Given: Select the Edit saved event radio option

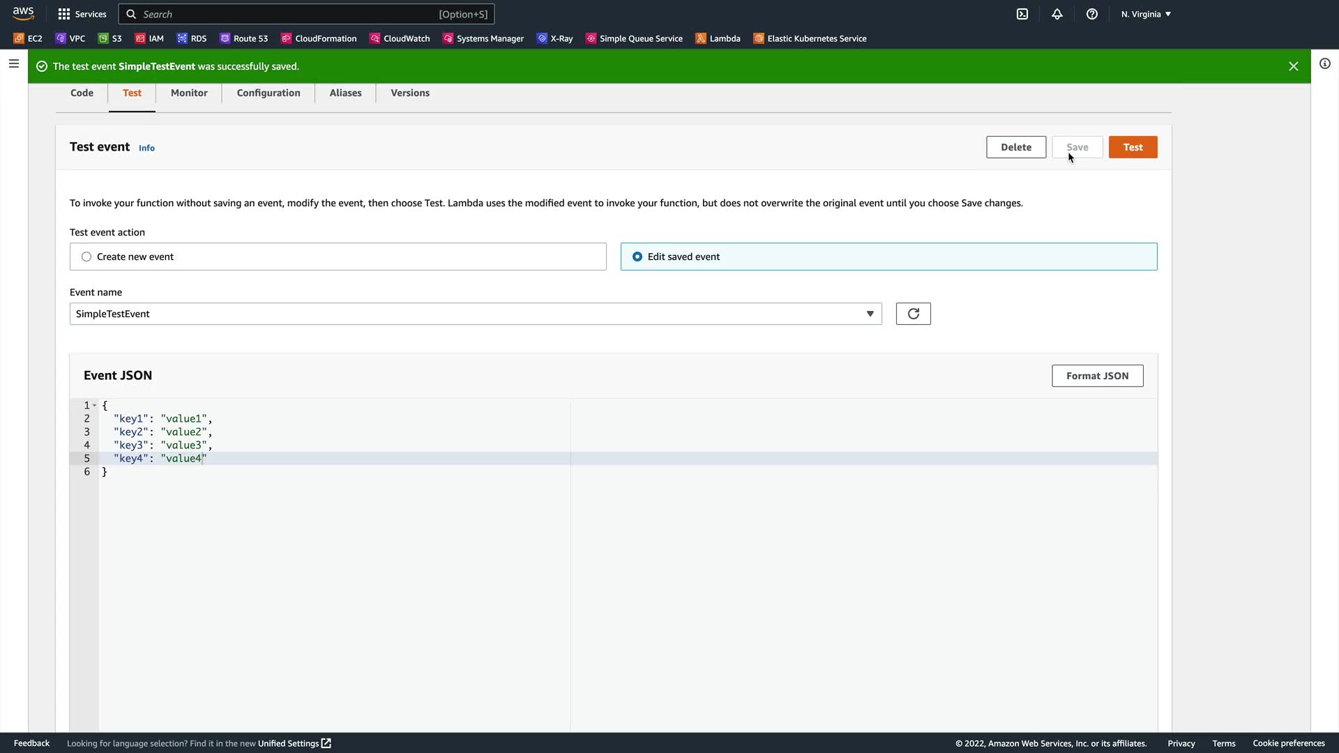Looking at the screenshot, I should pos(637,257).
